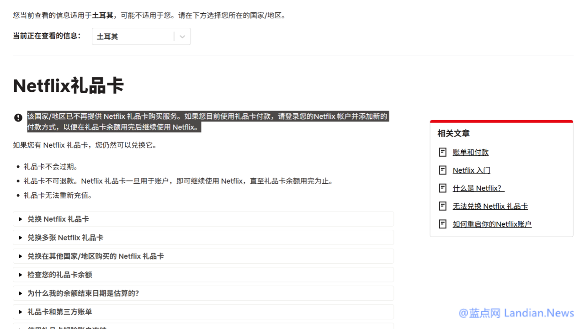Click document icon beside 无法兑换 Netflix 礼品卡
The image size is (585, 329).
(x=442, y=206)
